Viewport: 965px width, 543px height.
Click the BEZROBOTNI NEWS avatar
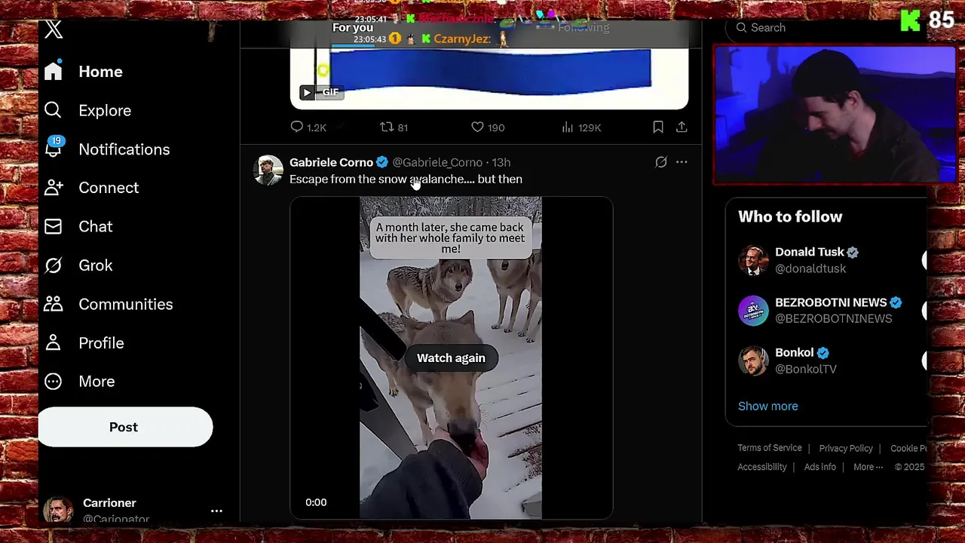(x=753, y=310)
